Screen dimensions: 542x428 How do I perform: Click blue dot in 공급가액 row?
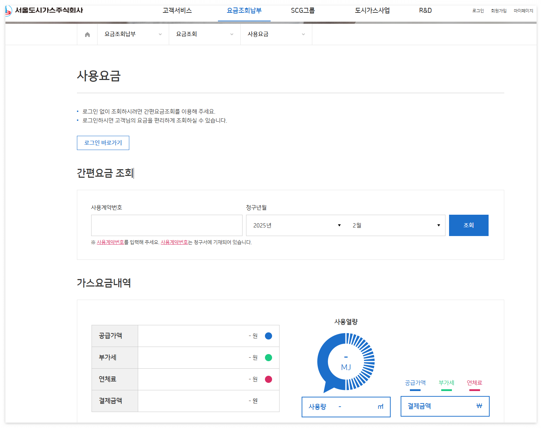pyautogui.click(x=269, y=336)
